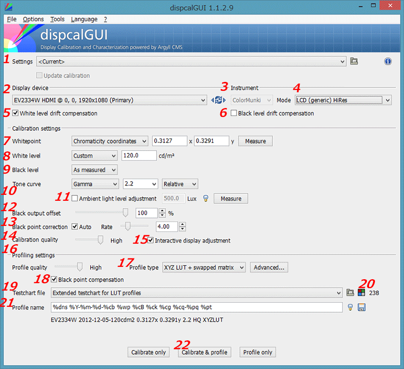404x369 pixels.
Task: Open the Testchart file dropdown
Action: pos(197,293)
